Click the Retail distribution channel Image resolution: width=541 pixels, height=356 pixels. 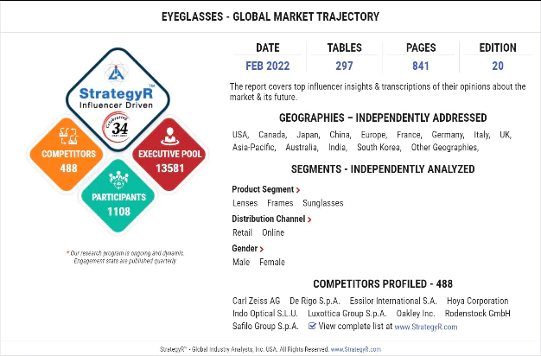pos(242,232)
